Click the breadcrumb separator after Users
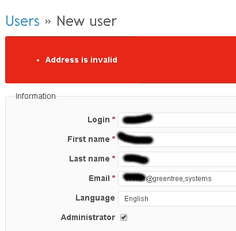 coord(48,21)
